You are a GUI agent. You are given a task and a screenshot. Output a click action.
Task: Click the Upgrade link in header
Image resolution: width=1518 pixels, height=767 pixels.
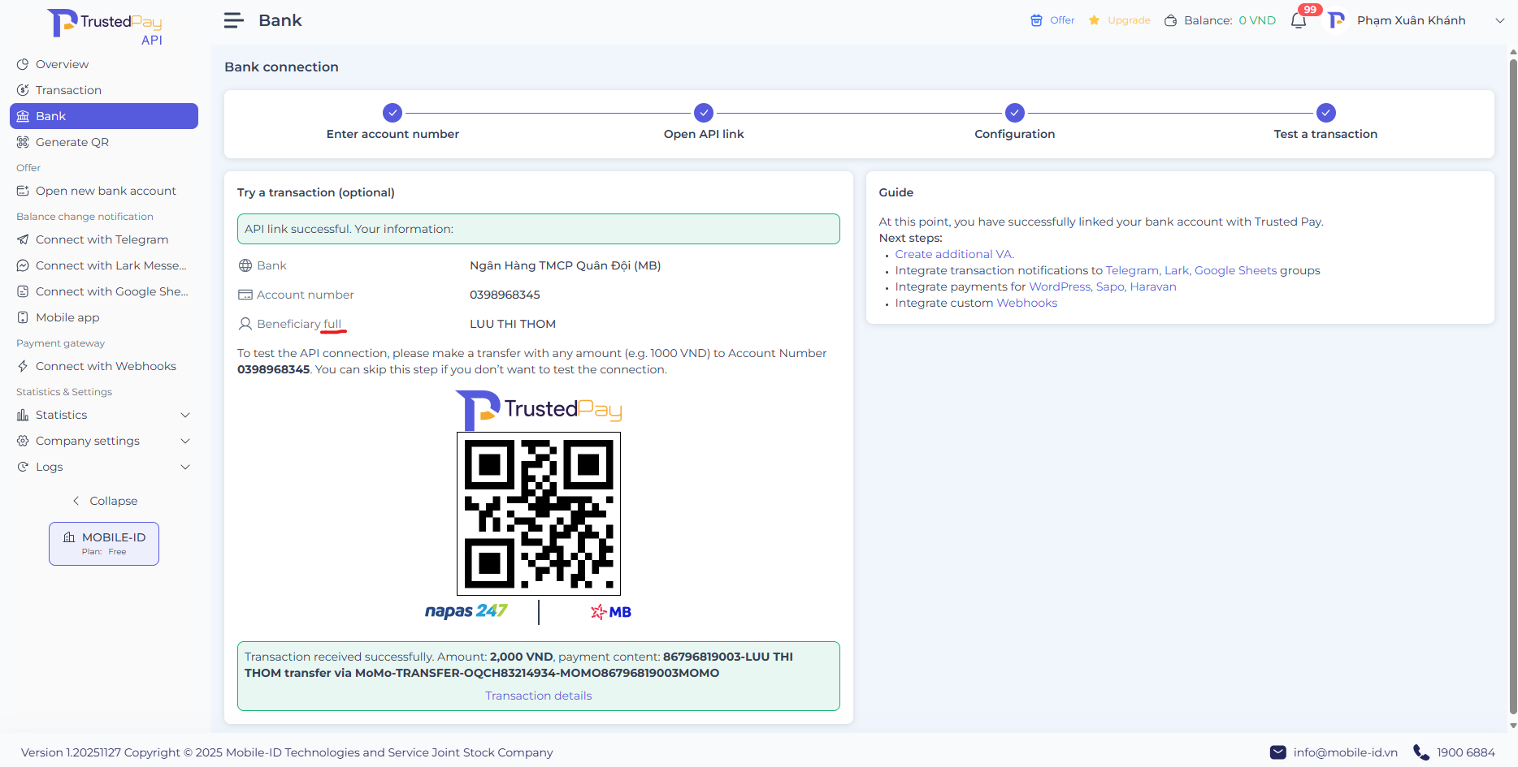[1129, 20]
